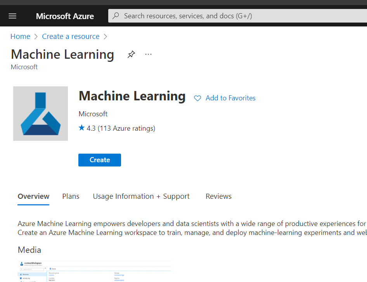
Task: Click the Media section heading
Action: 29,250
